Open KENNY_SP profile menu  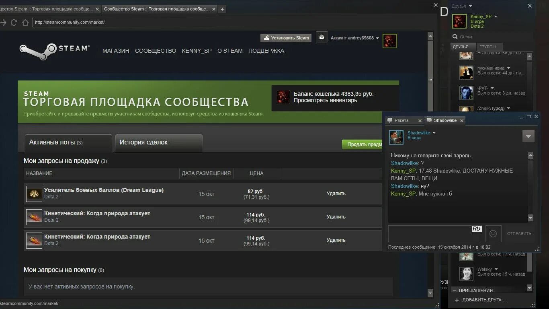click(197, 51)
